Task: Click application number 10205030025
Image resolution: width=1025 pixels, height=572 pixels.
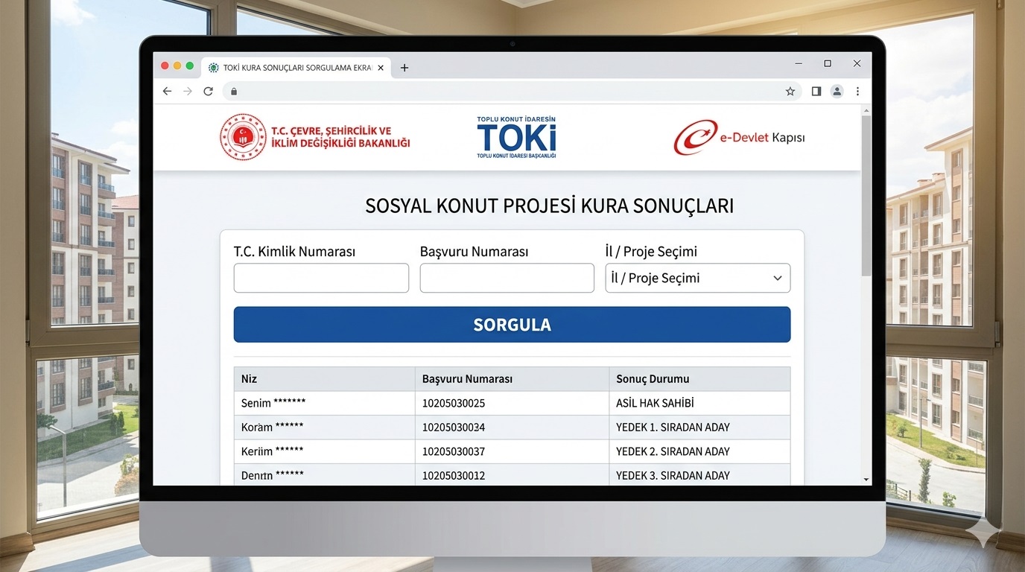Action: click(x=454, y=404)
